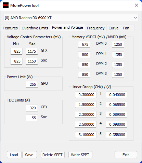Click DPM 1 VDDCI field 800

click(x=84, y=55)
